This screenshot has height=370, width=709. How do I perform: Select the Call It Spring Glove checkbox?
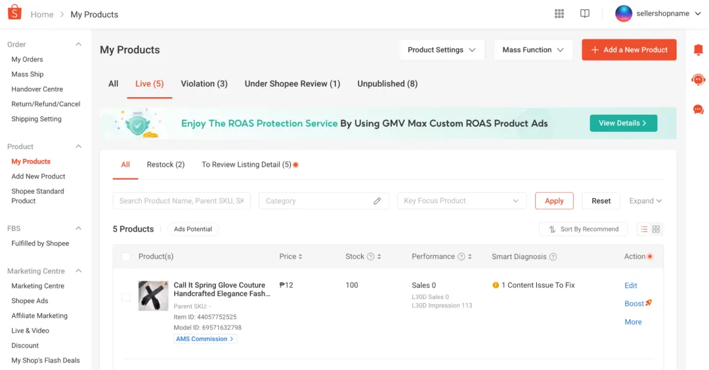tap(126, 297)
